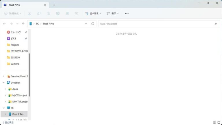Expand the address bar history dropdown
The image size is (222, 125).
(x=86, y=24)
